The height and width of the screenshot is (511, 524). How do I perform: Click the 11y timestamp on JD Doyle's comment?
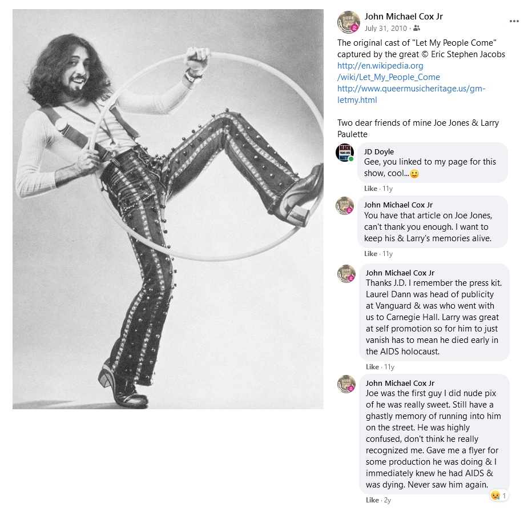(388, 189)
